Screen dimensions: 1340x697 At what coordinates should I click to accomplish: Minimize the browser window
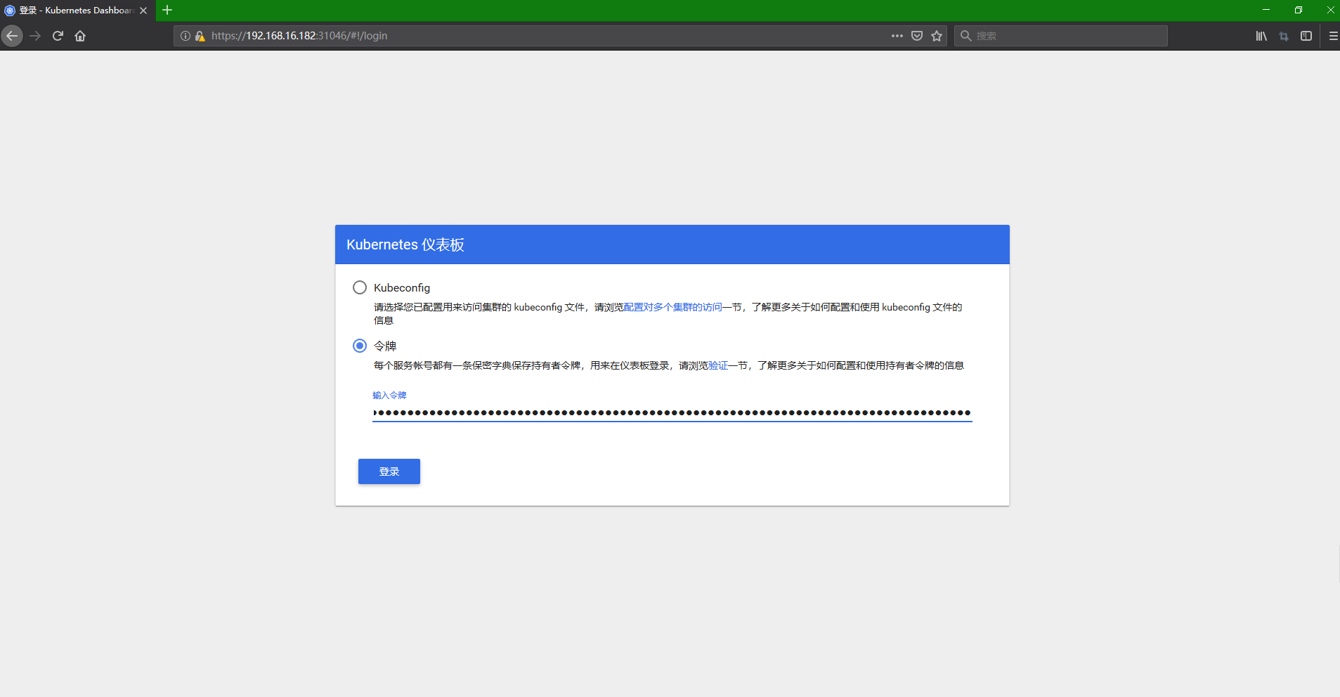click(1266, 10)
